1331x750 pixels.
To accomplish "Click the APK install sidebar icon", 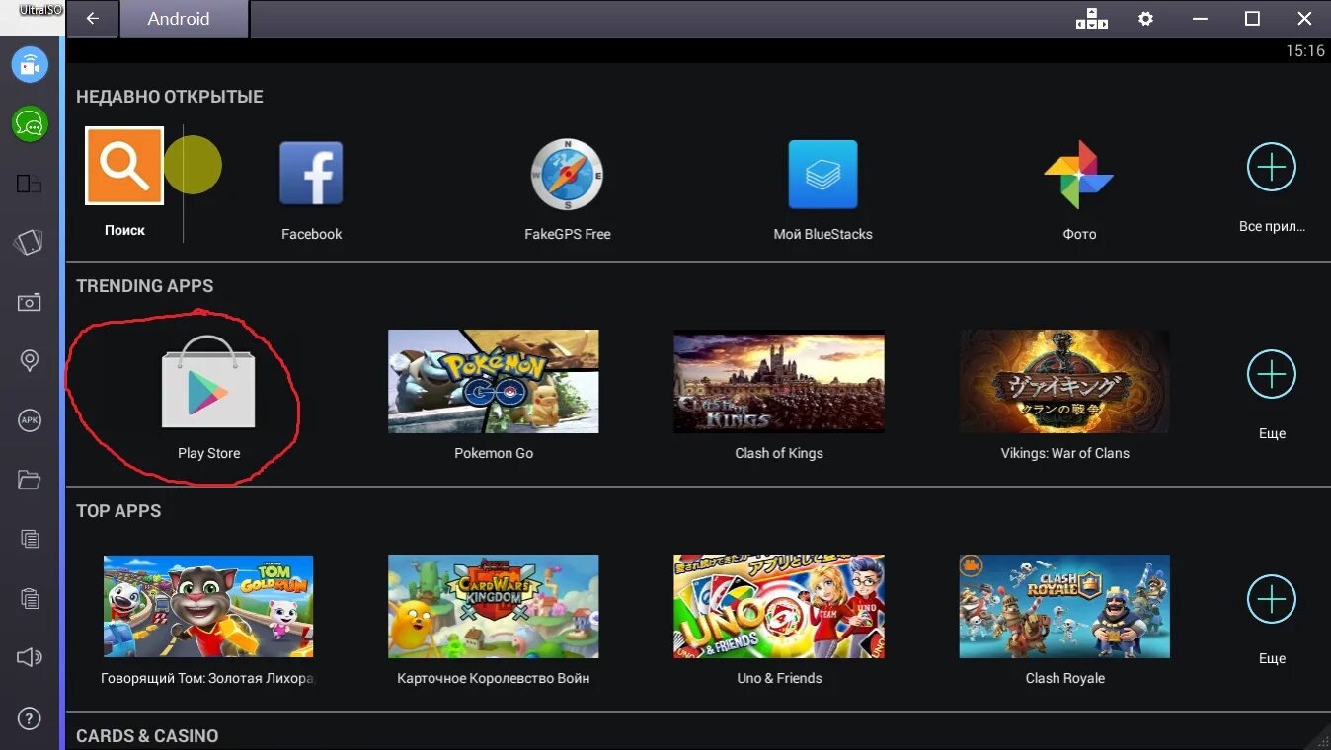I will click(x=30, y=420).
